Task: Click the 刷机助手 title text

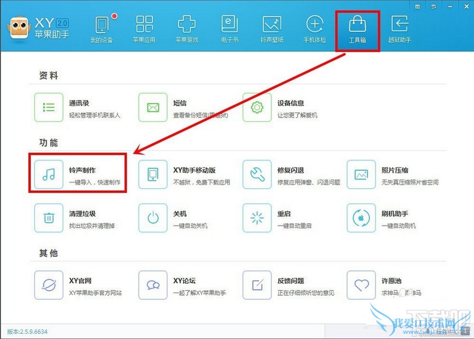Action: click(395, 214)
